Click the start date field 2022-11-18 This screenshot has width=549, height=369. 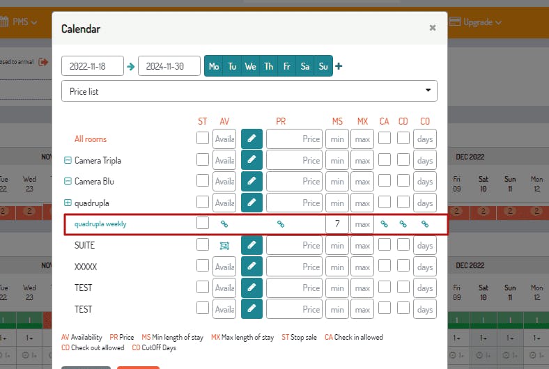pos(93,65)
